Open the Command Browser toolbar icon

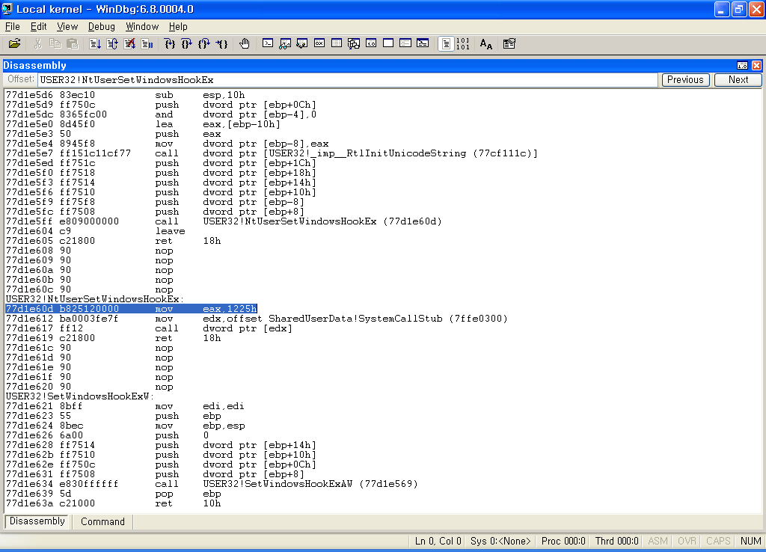tap(423, 43)
